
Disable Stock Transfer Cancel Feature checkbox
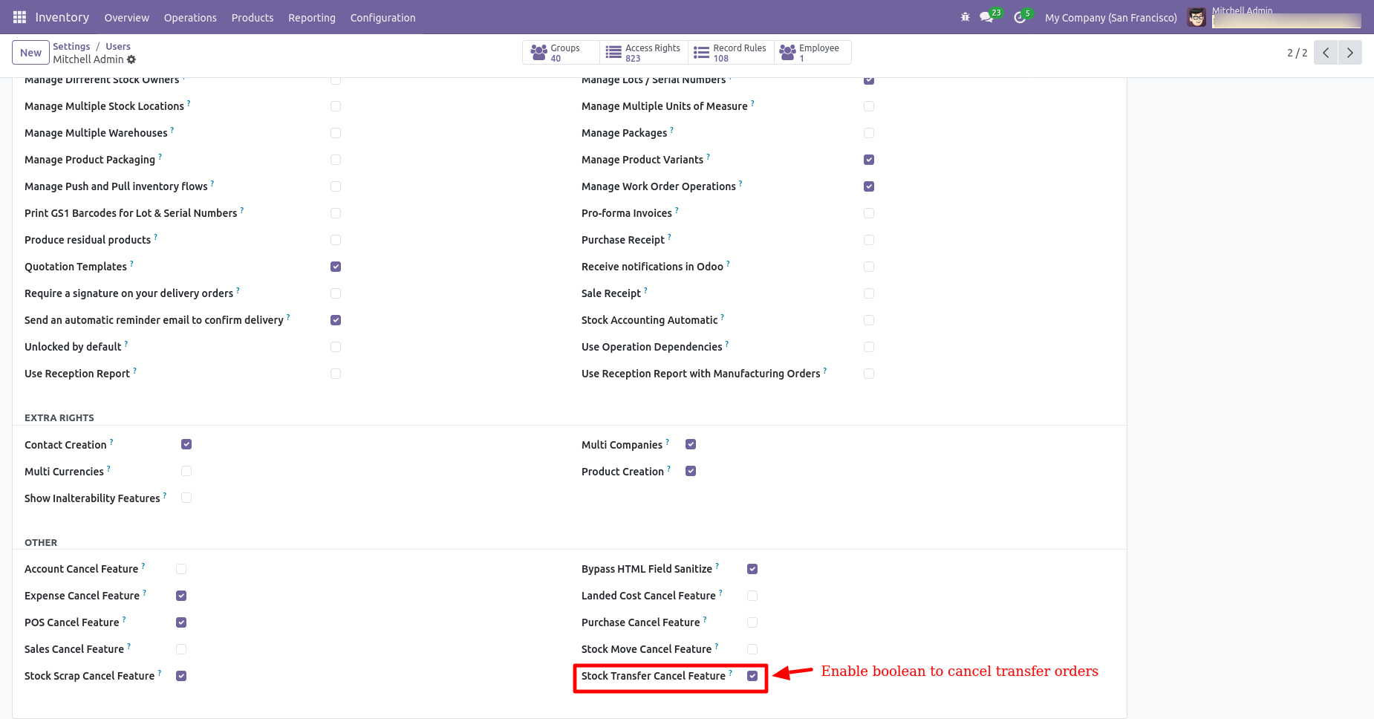pos(752,676)
